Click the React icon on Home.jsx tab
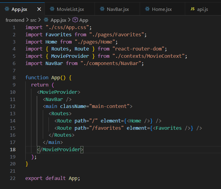Viewport: 221px width, 189px height. coord(147,9)
